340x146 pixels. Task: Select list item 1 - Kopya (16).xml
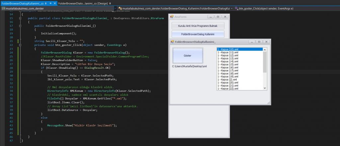coord(240,67)
